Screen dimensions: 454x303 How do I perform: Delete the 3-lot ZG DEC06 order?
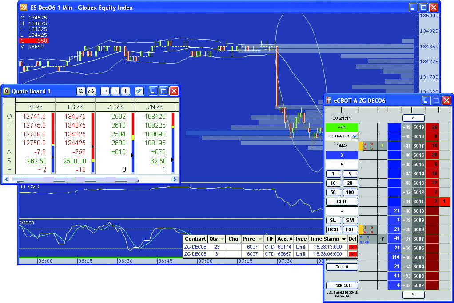tap(352, 254)
